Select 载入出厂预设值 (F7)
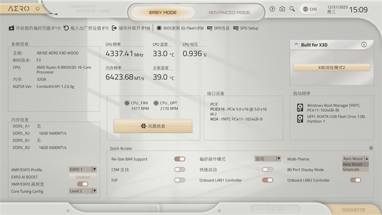The height and width of the screenshot is (215, 382). pos(86,28)
